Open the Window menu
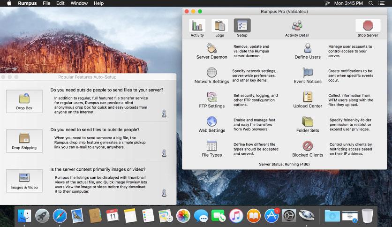392x227 pixels. (x=79, y=3)
